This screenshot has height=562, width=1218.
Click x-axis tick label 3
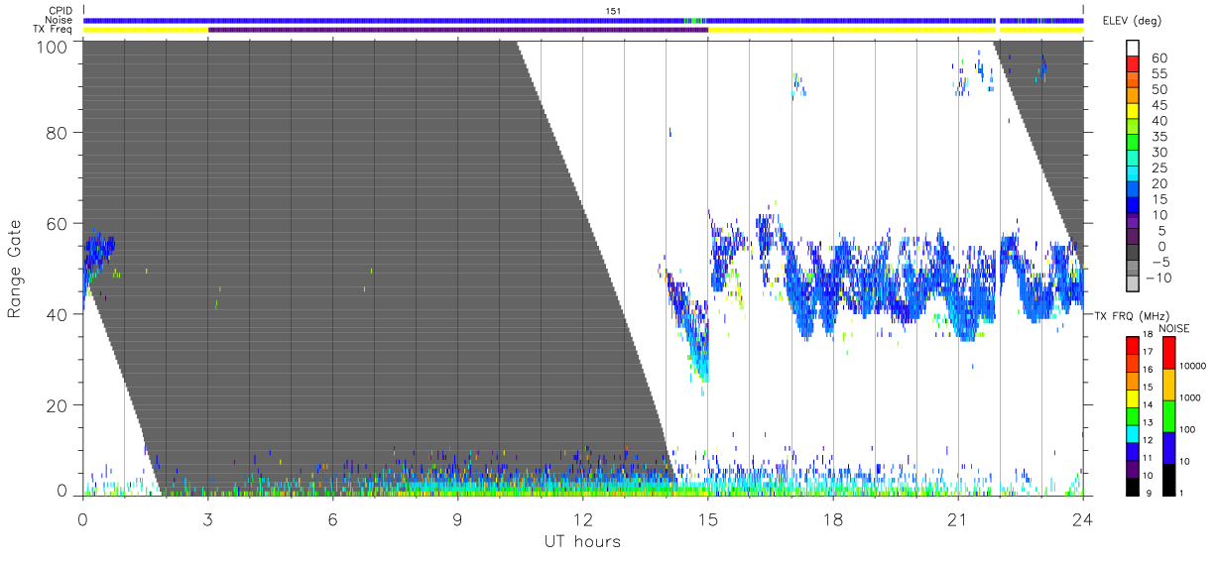click(x=207, y=519)
